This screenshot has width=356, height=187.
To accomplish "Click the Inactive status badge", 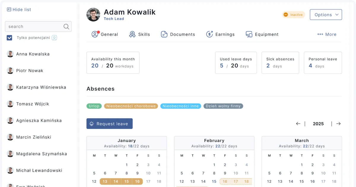I will pyautogui.click(x=293, y=15).
